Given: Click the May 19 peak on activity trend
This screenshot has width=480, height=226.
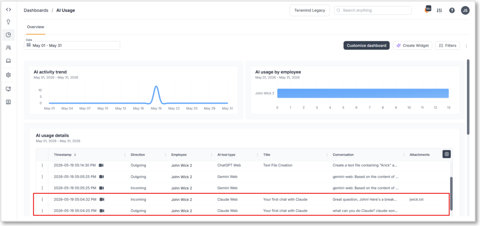Looking at the screenshot, I should pyautogui.click(x=156, y=87).
